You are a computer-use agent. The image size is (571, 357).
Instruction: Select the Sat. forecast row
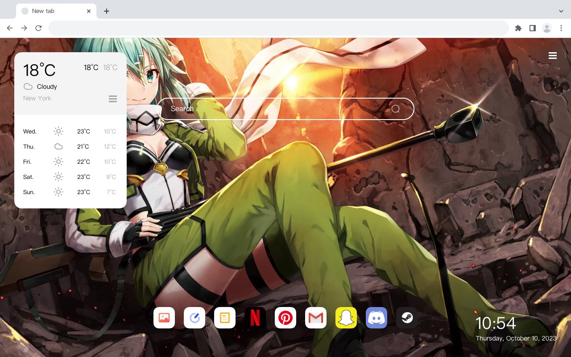tap(70, 177)
